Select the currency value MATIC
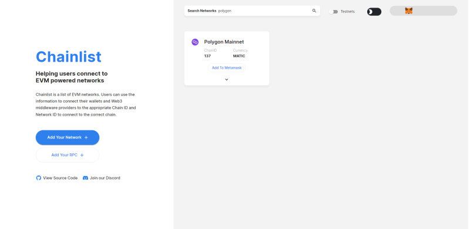 pyautogui.click(x=239, y=56)
